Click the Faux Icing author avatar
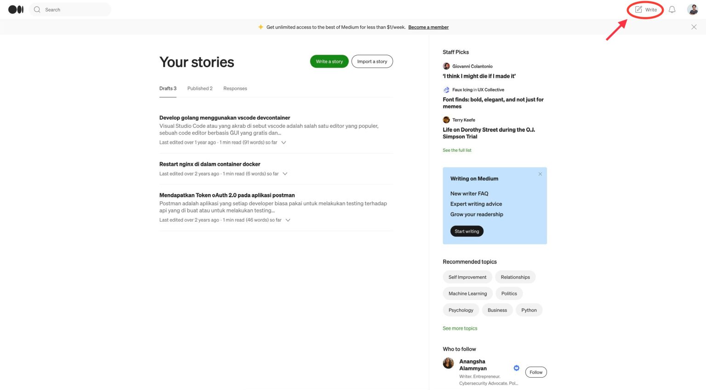 446,90
